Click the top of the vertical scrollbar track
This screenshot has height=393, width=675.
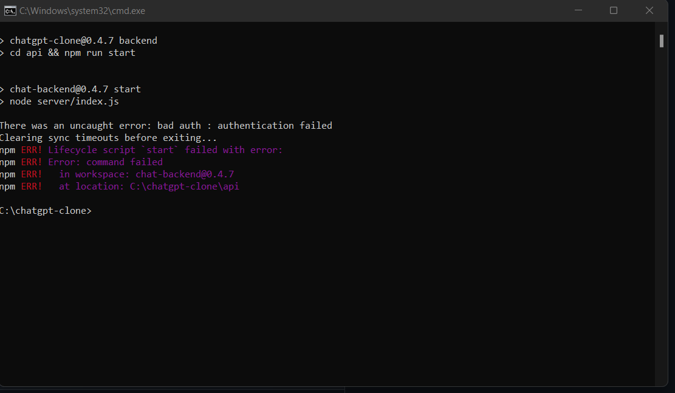tap(661, 27)
